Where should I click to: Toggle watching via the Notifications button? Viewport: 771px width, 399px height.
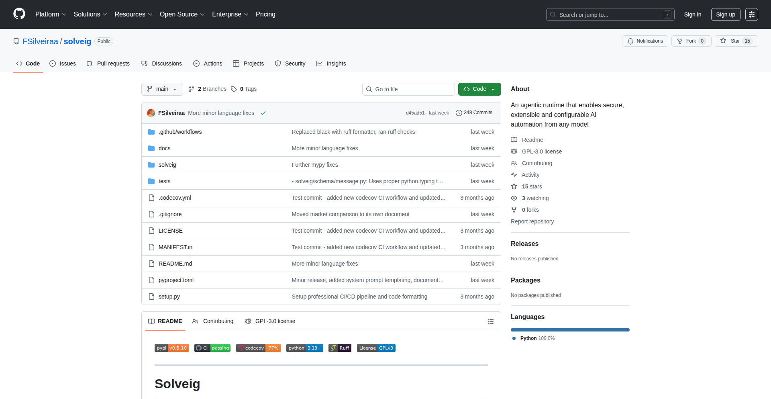pos(645,41)
